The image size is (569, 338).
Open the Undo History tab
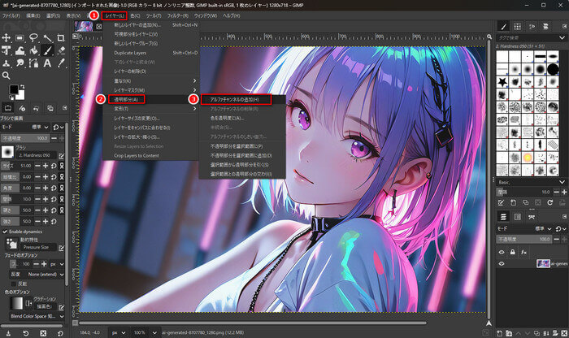click(36, 108)
